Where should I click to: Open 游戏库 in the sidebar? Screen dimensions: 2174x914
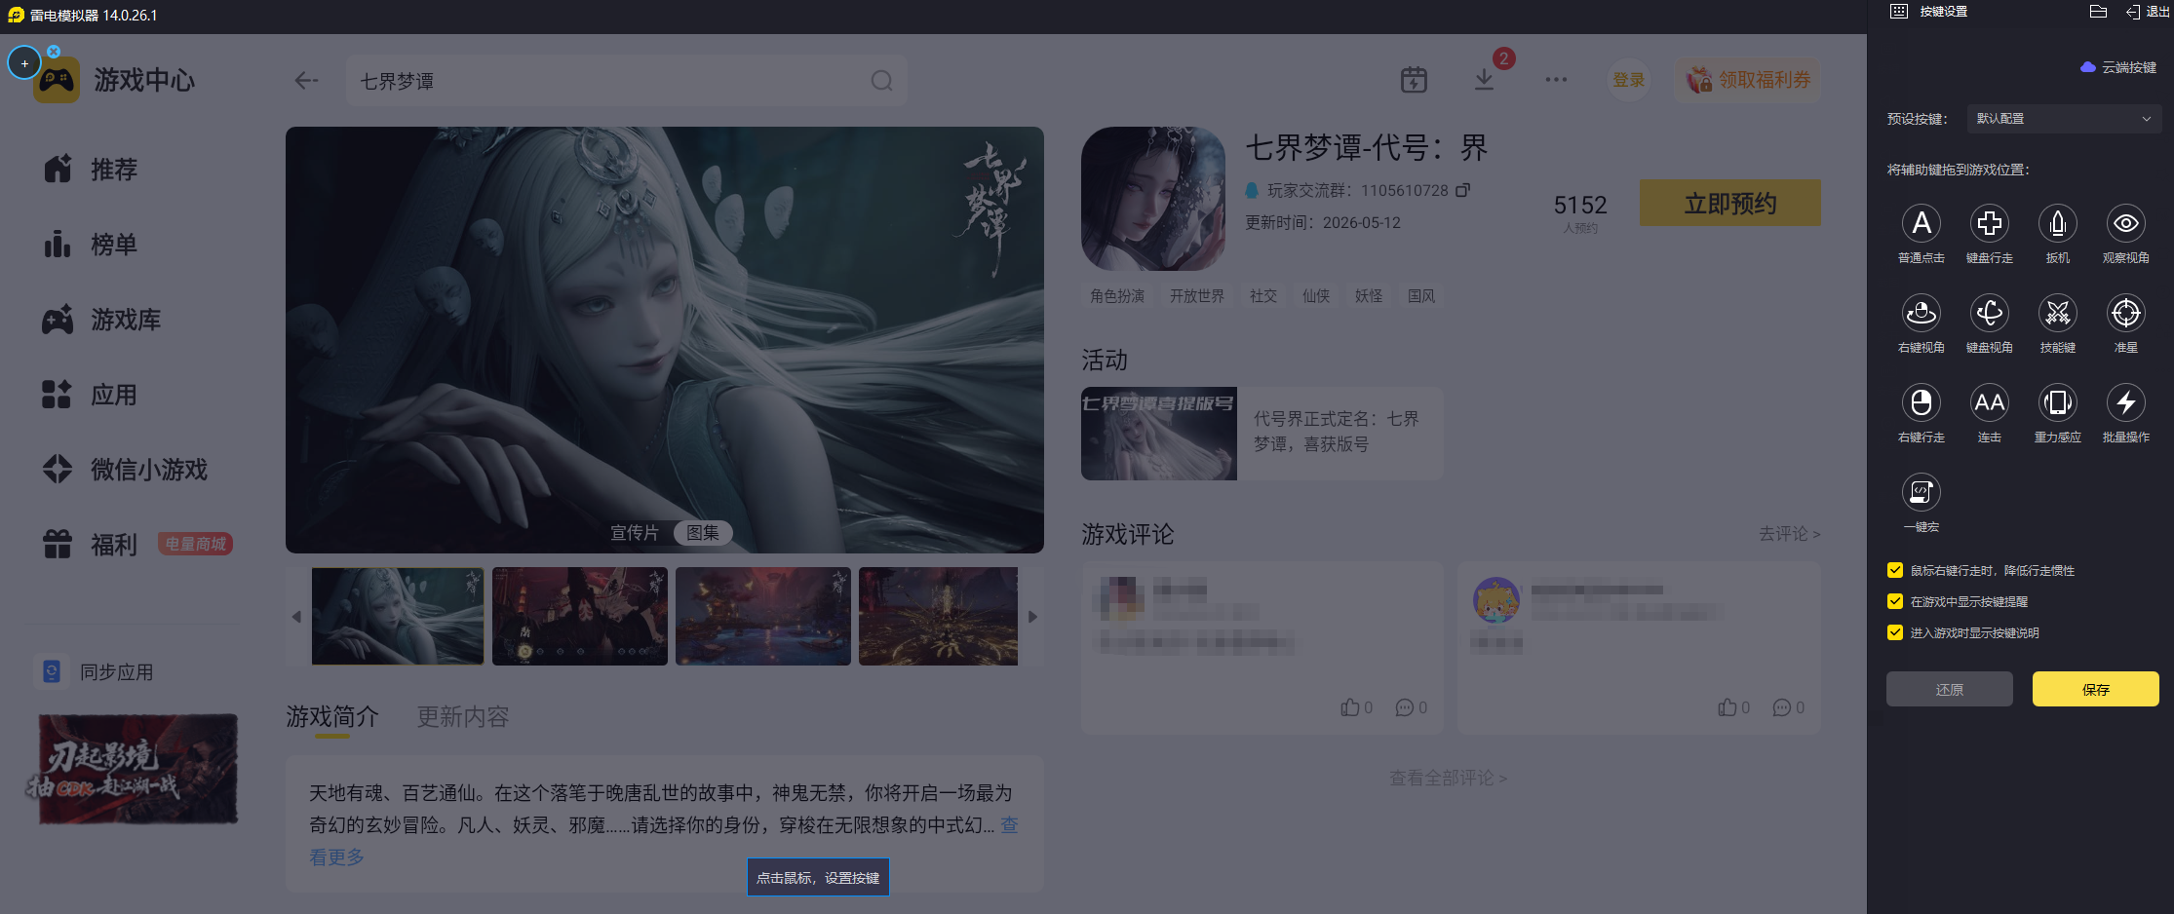[101, 320]
